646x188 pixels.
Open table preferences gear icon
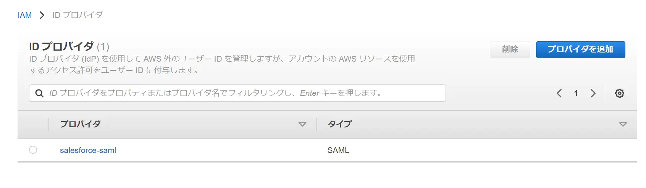click(x=619, y=93)
